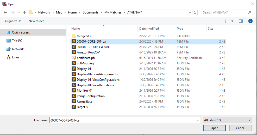
Task: Click the Display-01 file icon
Action: click(x=74, y=69)
